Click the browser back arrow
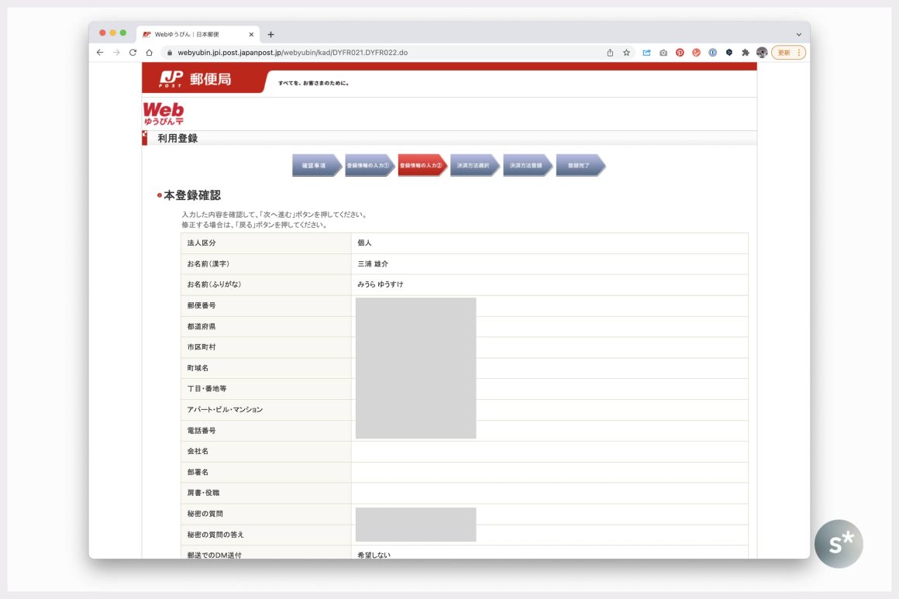Image resolution: width=899 pixels, height=599 pixels. tap(100, 53)
